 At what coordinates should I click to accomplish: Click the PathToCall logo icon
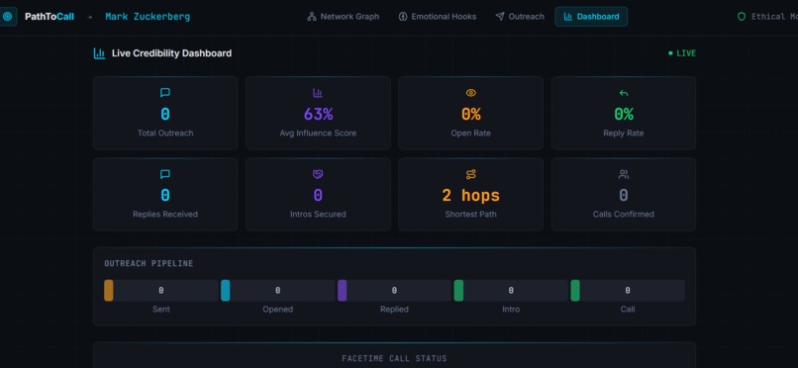(7, 17)
